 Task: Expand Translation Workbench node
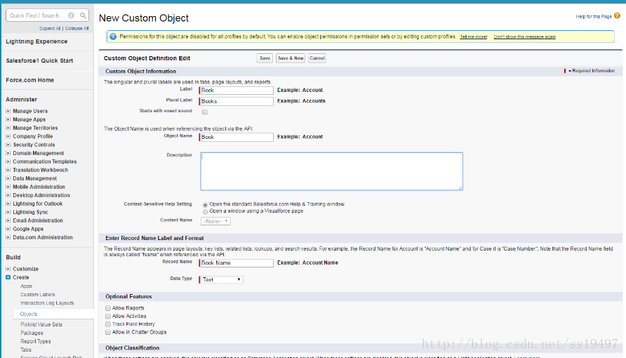(x=8, y=170)
